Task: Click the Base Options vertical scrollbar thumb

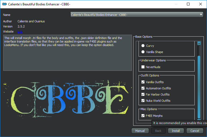Action: [199, 86]
